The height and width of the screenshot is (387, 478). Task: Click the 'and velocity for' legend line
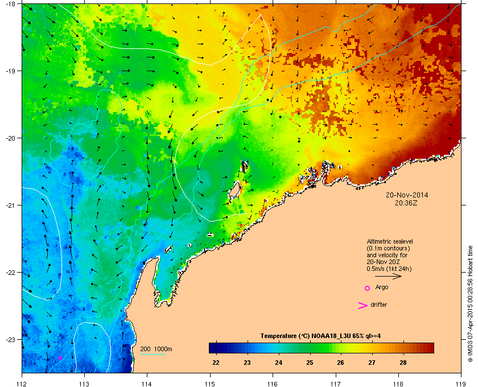tap(387, 255)
